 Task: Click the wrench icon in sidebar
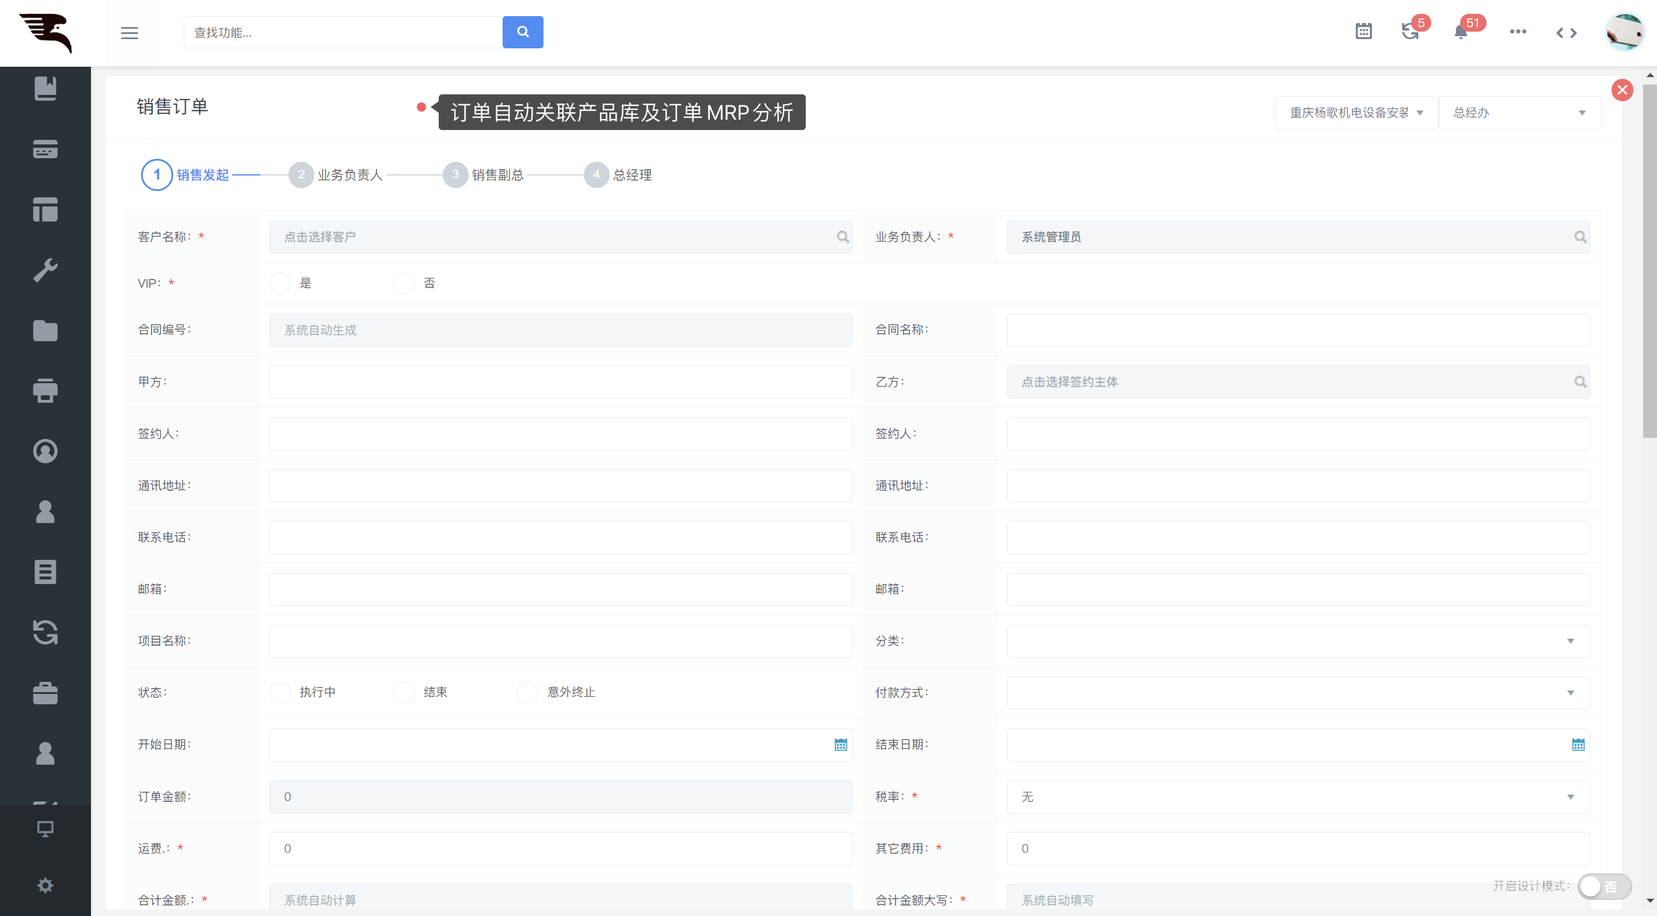45,270
